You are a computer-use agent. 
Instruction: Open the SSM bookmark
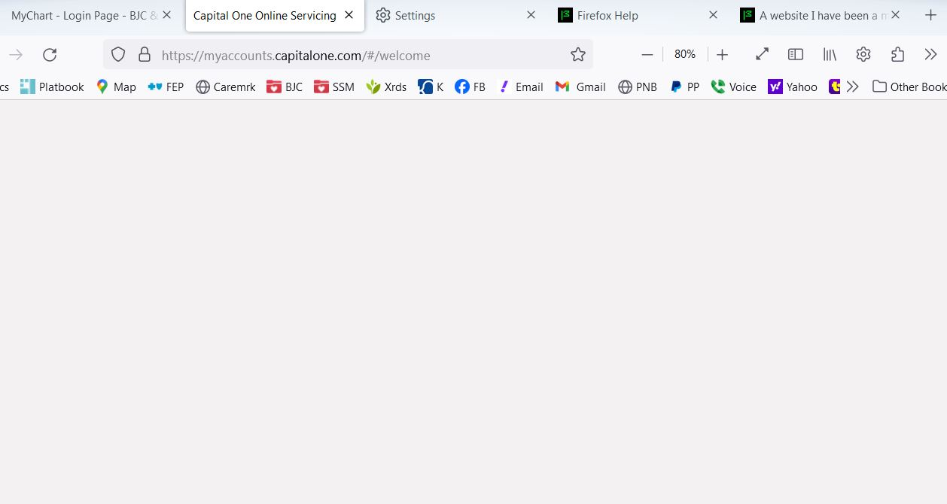pos(334,87)
